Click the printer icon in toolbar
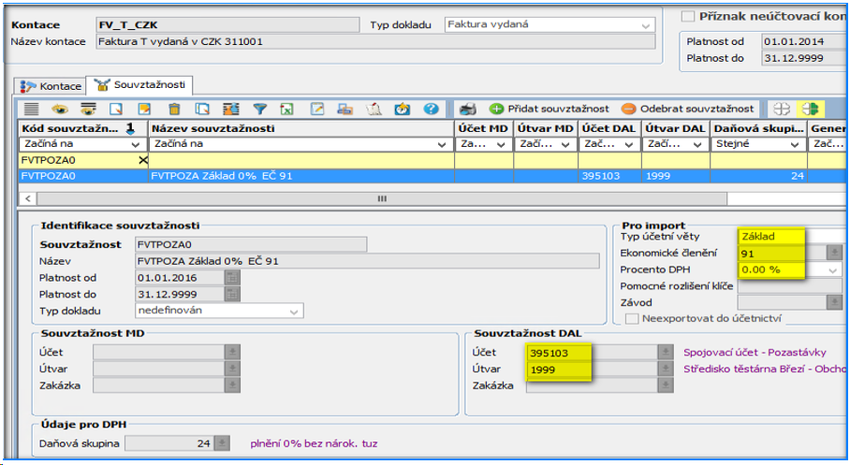The height and width of the screenshot is (465, 850). 466,109
